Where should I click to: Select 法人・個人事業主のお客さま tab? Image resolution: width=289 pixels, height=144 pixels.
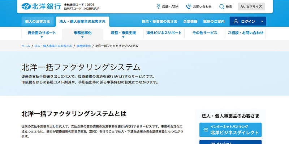pyautogui.click(x=82, y=22)
